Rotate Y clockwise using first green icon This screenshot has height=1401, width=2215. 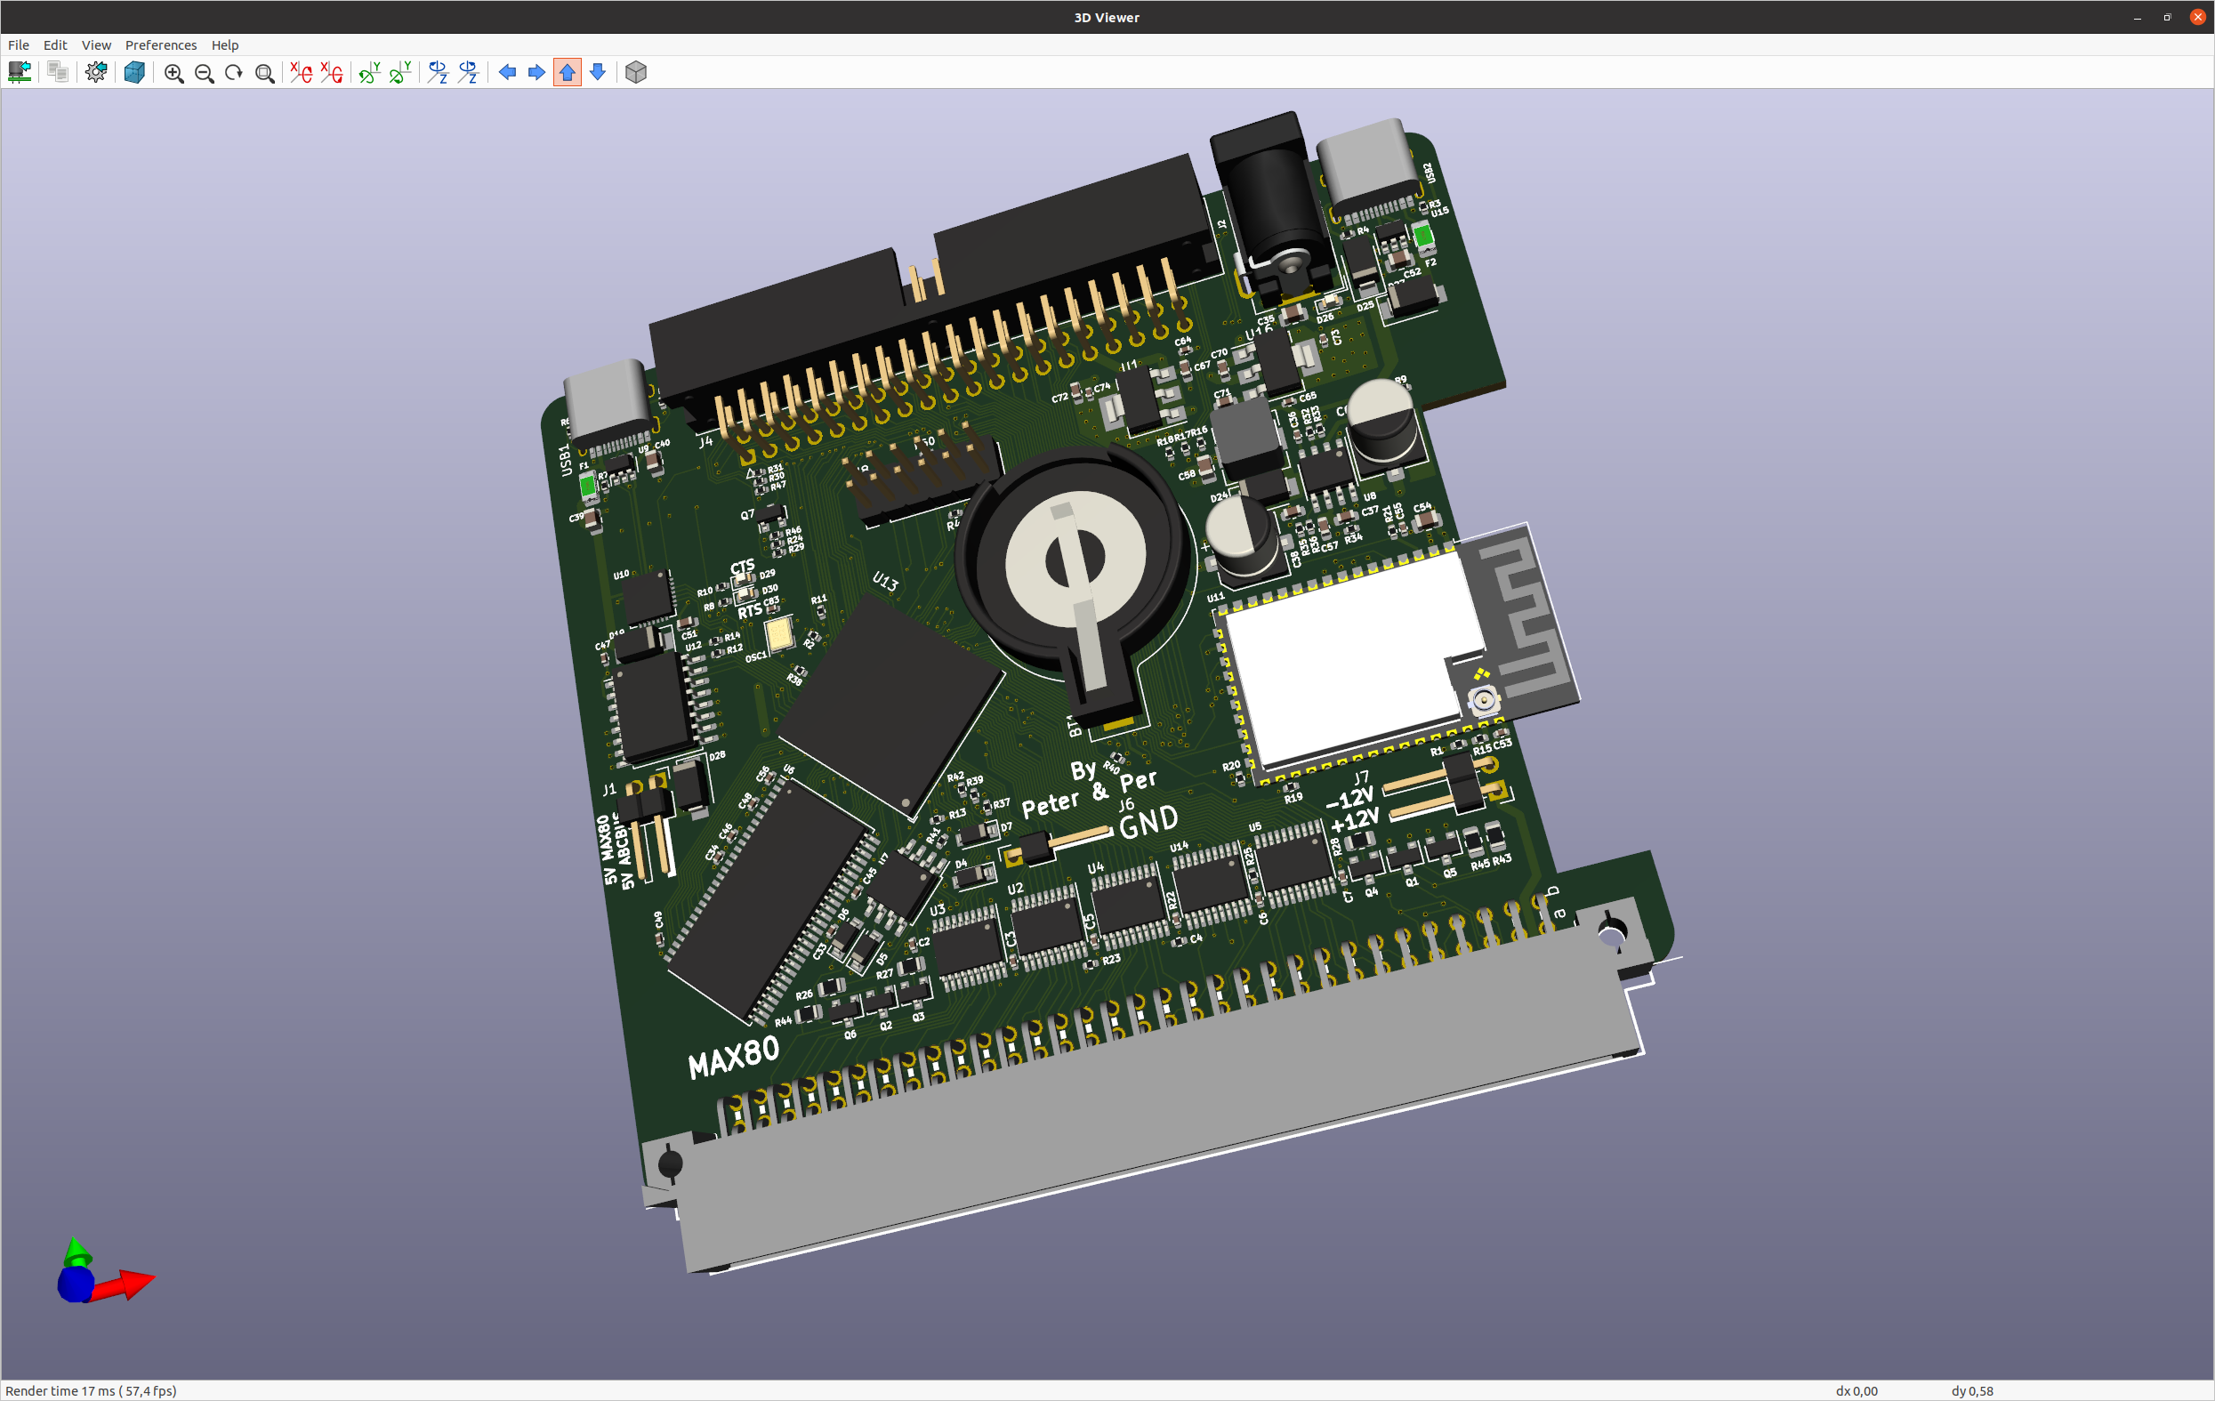(370, 73)
